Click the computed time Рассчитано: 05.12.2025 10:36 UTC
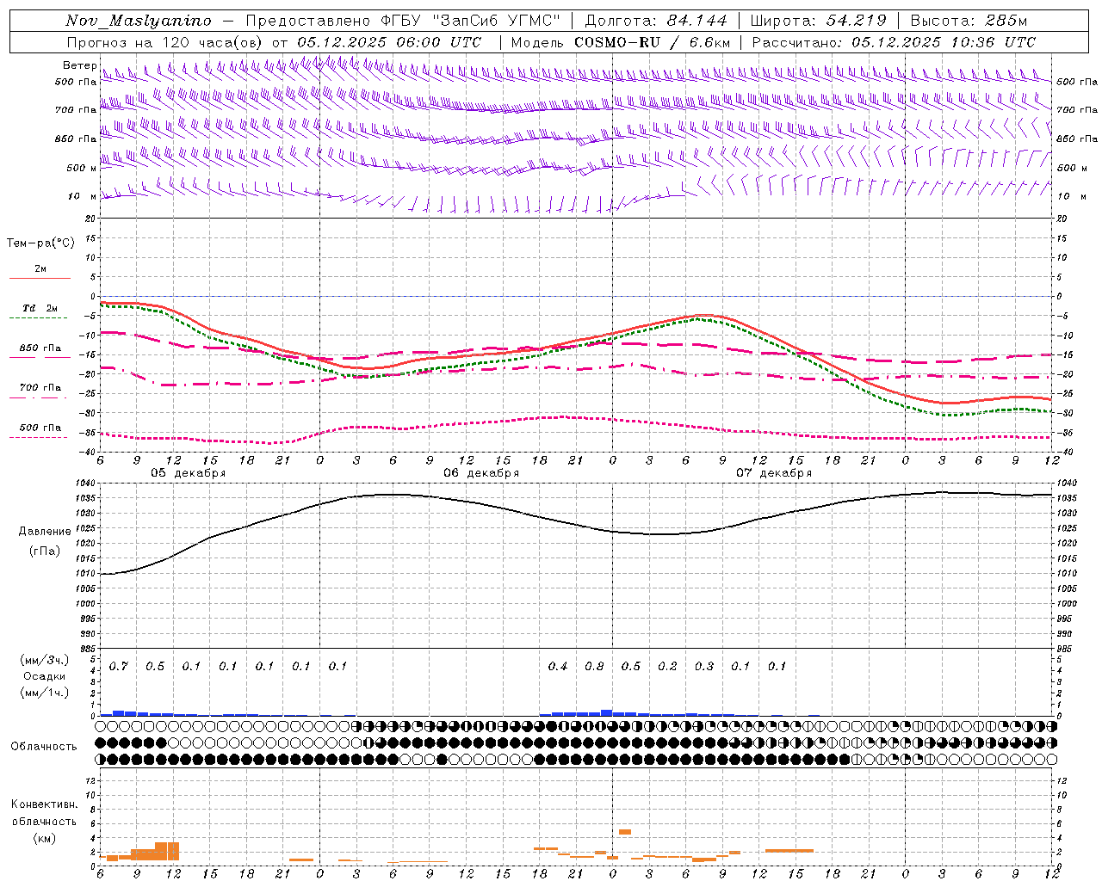 [x=894, y=42]
